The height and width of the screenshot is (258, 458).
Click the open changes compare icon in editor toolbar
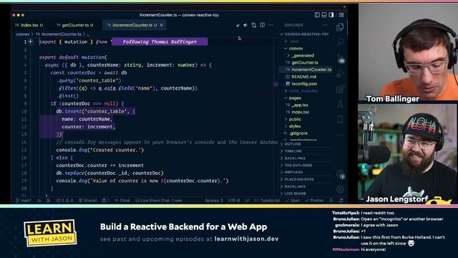pyautogui.click(x=254, y=25)
